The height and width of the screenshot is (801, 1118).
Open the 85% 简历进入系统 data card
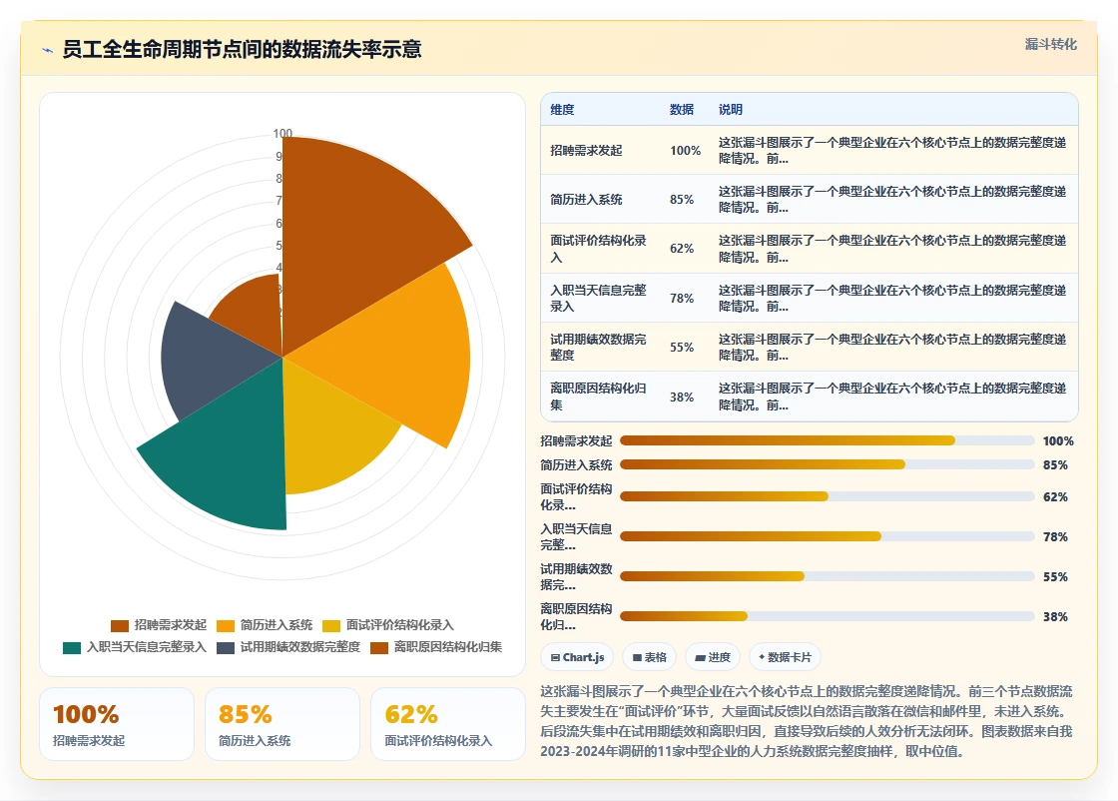282,724
